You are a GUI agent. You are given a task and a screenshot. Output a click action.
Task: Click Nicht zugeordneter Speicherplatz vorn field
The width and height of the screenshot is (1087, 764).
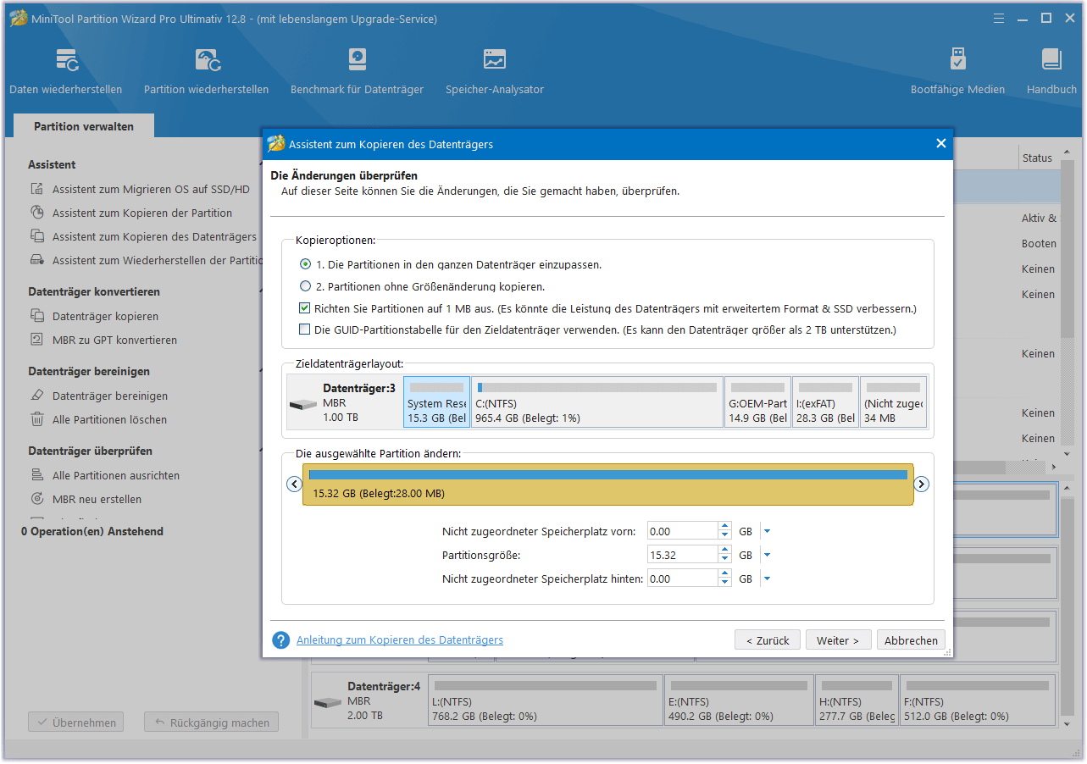(x=682, y=532)
